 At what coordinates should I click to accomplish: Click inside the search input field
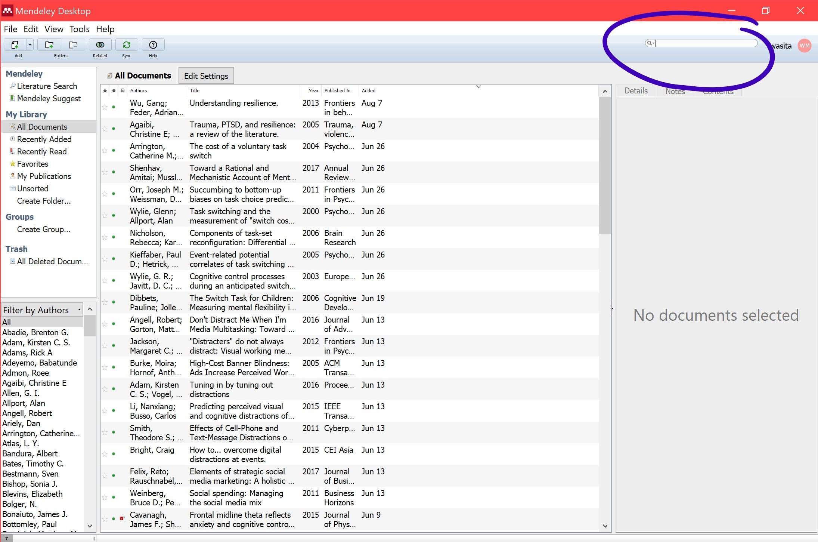[706, 43]
